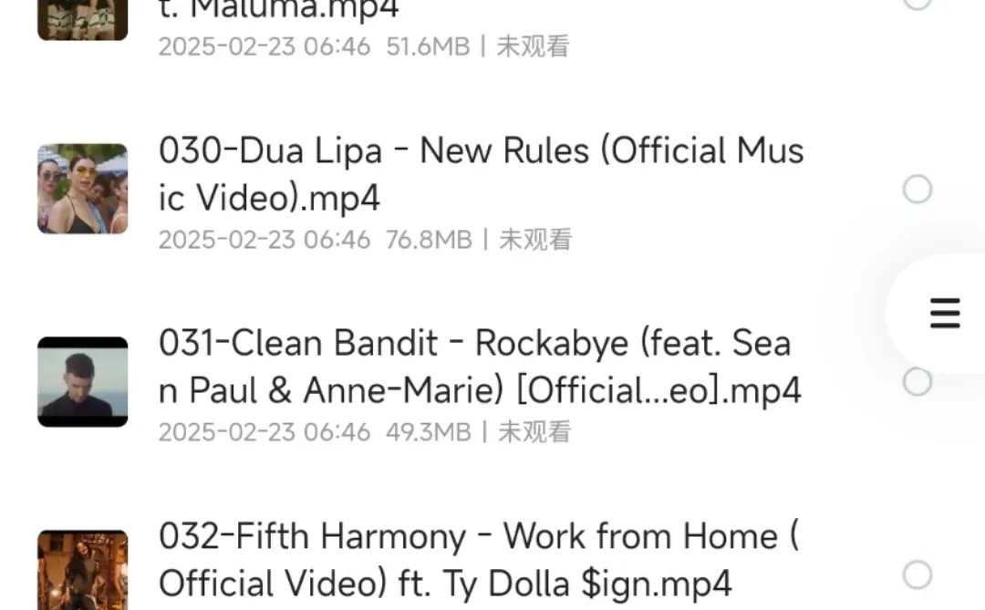Open file 030-Dua Lipa - New Rules title

(482, 174)
